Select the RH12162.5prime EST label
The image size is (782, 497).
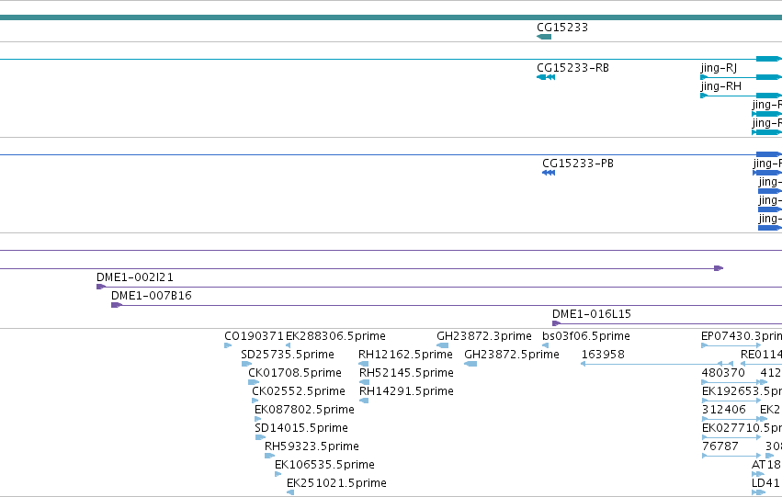point(405,355)
